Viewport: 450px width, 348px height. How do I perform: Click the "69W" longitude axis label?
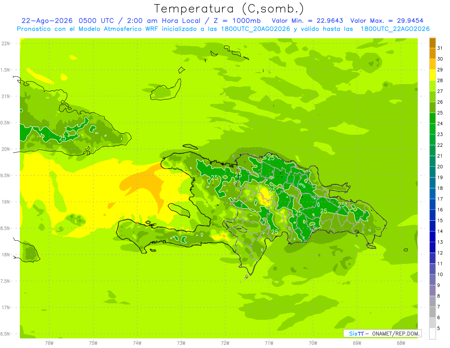click(357, 343)
